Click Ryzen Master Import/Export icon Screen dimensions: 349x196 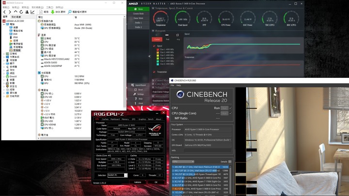pyautogui.click(x=132, y=85)
